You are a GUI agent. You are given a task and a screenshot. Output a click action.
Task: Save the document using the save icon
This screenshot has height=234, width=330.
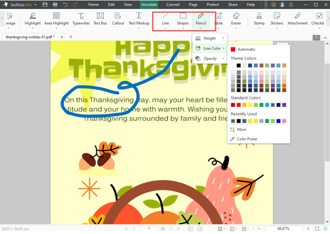tap(45, 4)
